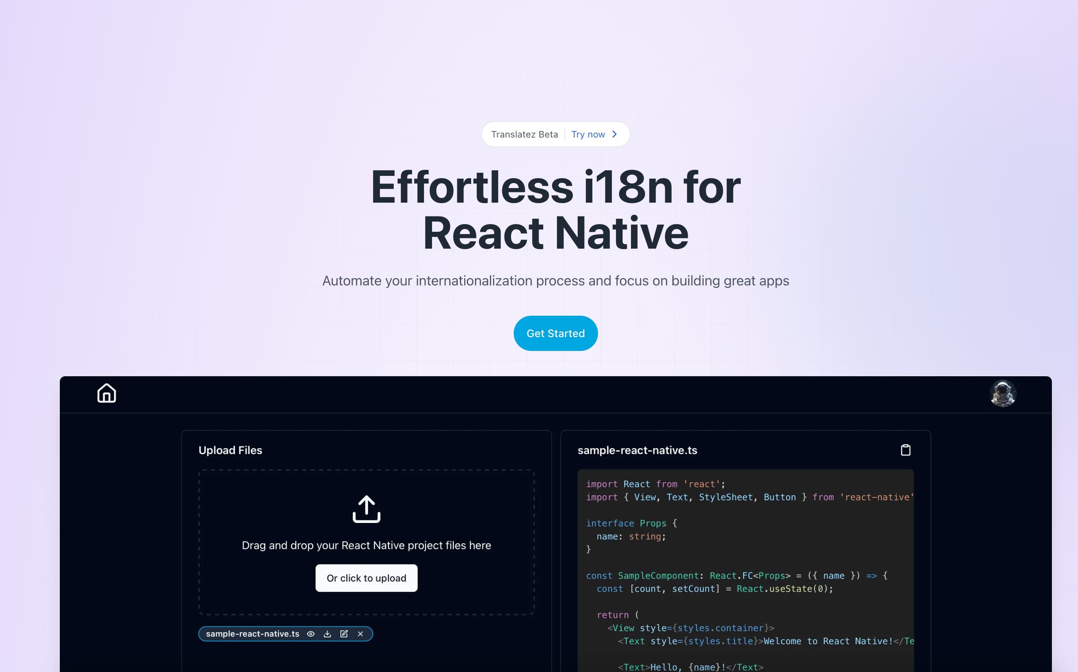Click the name: string; code line
The height and width of the screenshot is (672, 1078).
click(x=631, y=536)
